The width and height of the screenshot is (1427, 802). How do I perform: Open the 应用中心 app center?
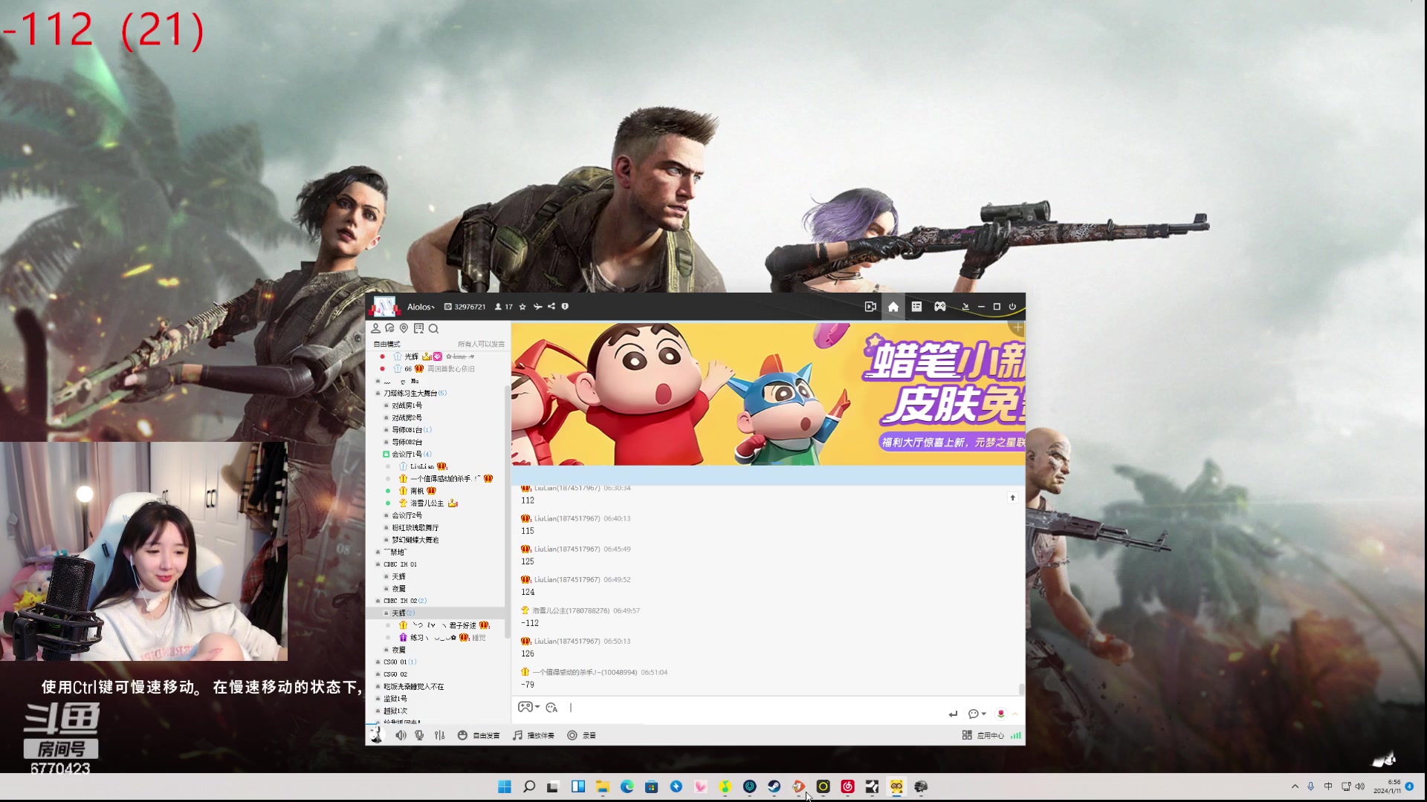coord(983,735)
